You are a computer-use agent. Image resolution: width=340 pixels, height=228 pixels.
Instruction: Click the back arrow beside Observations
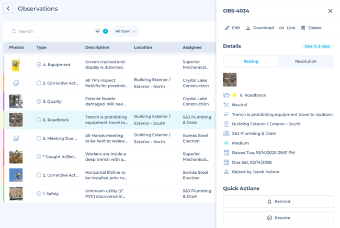(x=8, y=9)
